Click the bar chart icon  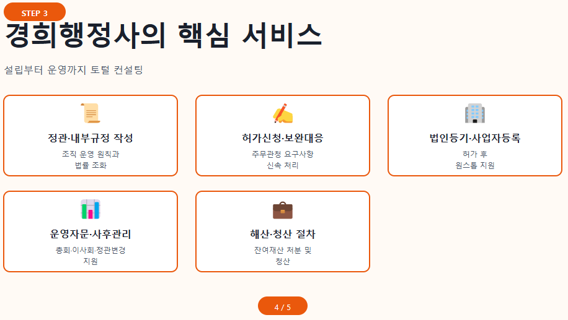tap(91, 209)
